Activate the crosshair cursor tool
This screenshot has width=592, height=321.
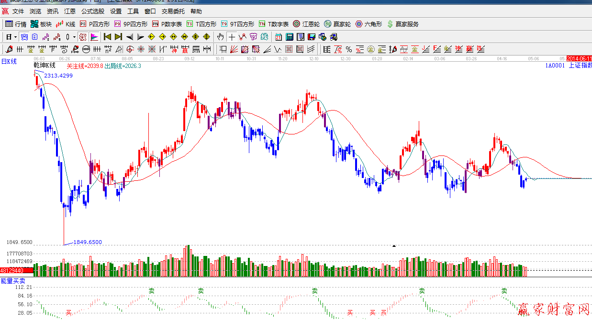click(232, 37)
